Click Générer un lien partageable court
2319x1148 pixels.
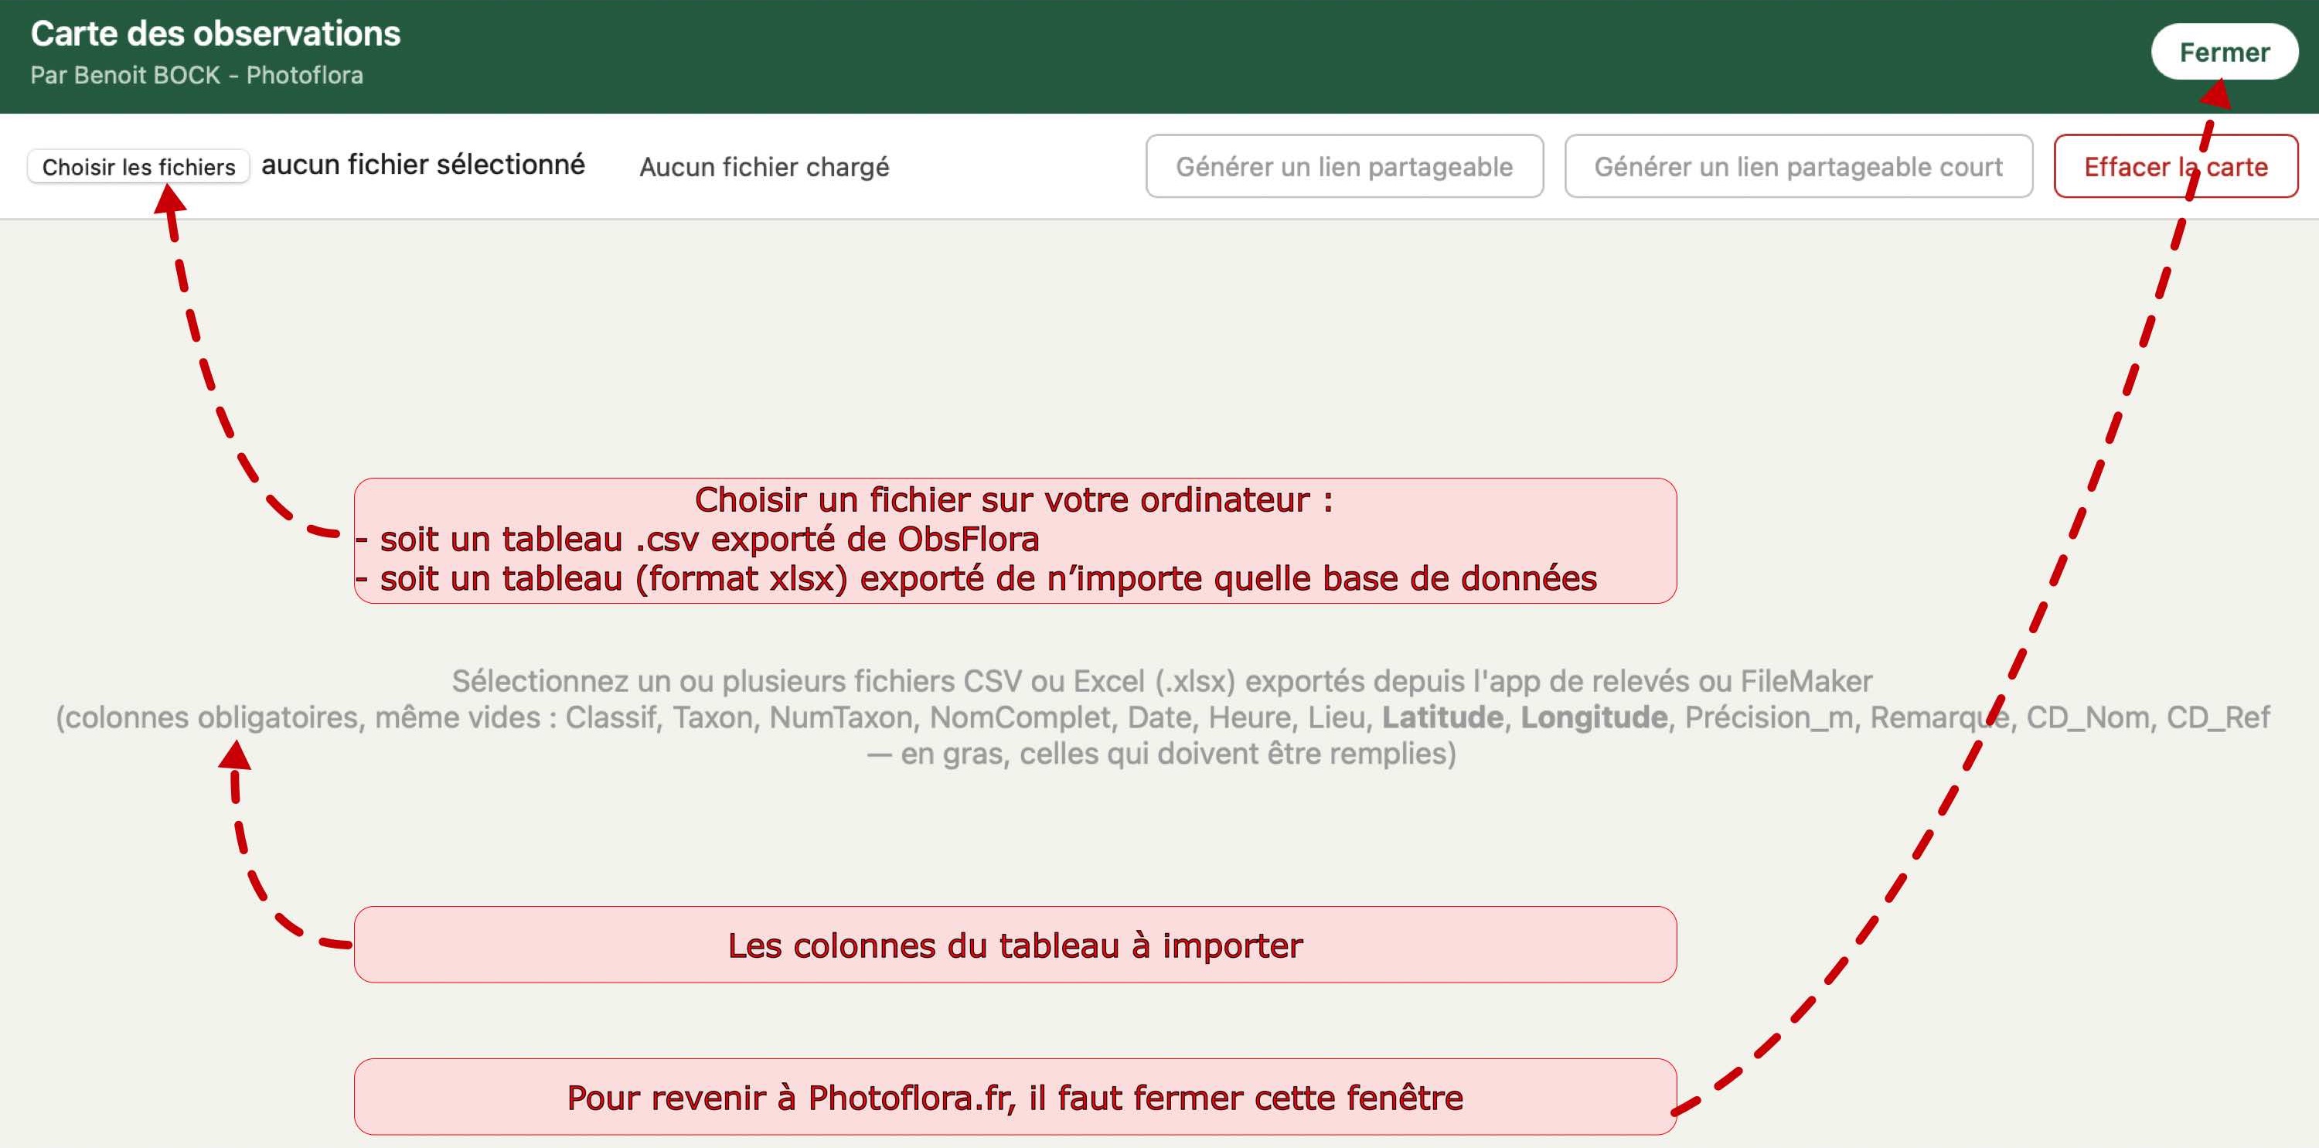[x=1798, y=166]
